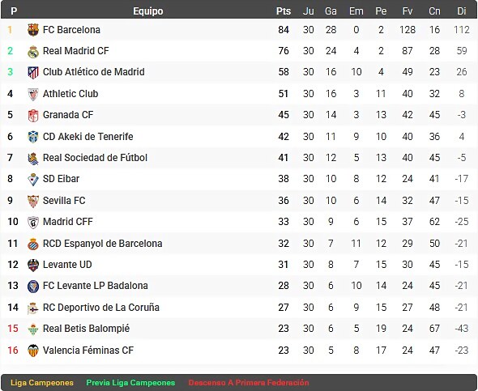
Task: Click the Liga Campeones legend label
Action: click(x=42, y=383)
